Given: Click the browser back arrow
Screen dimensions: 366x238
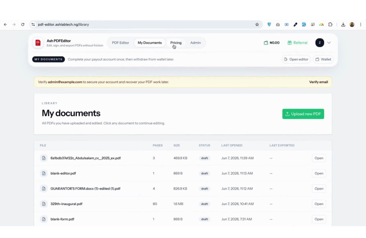Looking at the screenshot, I should pyautogui.click(x=5, y=24).
